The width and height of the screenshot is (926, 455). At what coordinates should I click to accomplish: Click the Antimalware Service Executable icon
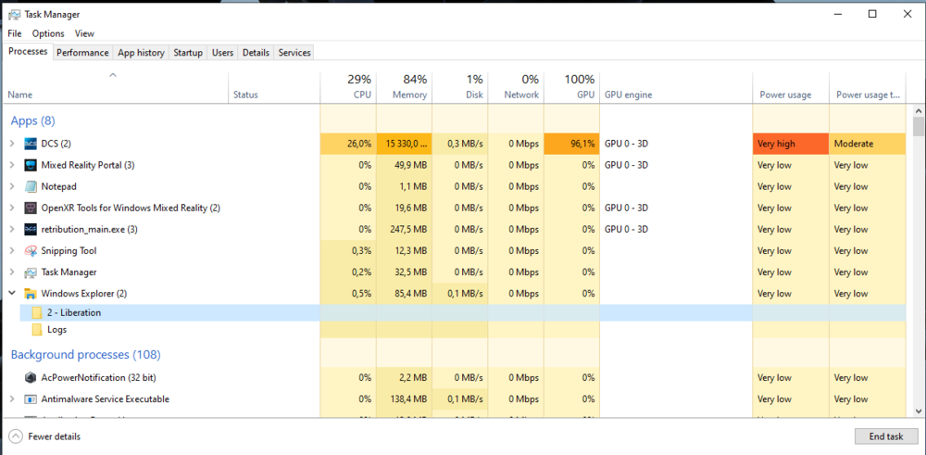[x=31, y=398]
